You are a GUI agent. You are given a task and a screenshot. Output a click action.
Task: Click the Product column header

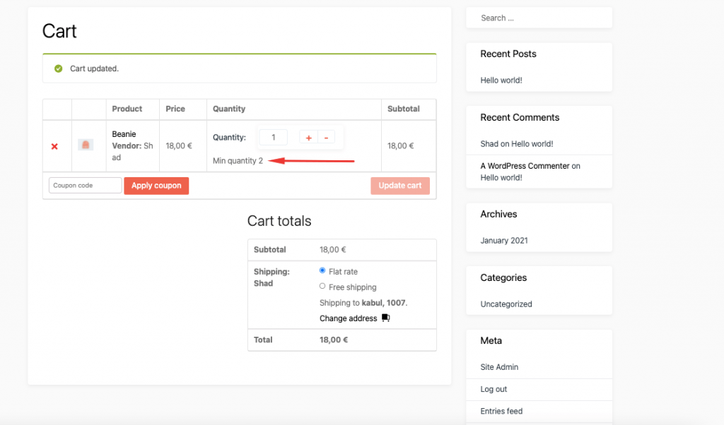[x=127, y=109]
